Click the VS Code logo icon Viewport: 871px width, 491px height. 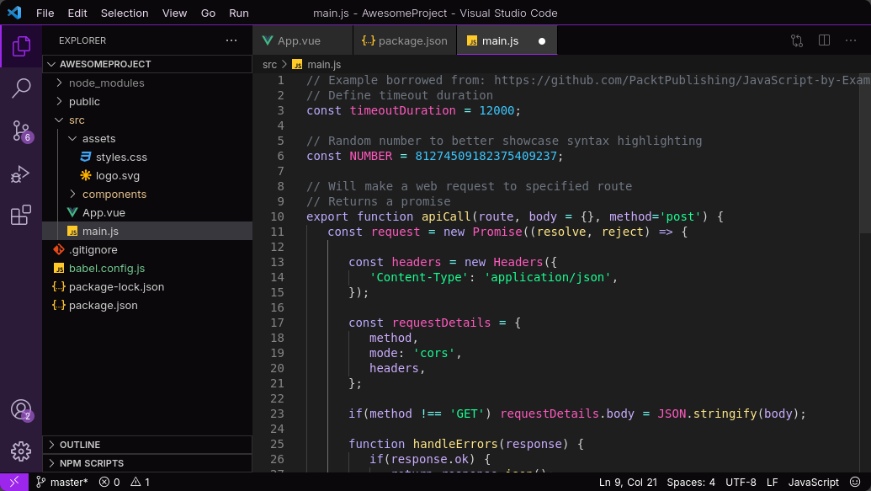[x=14, y=13]
